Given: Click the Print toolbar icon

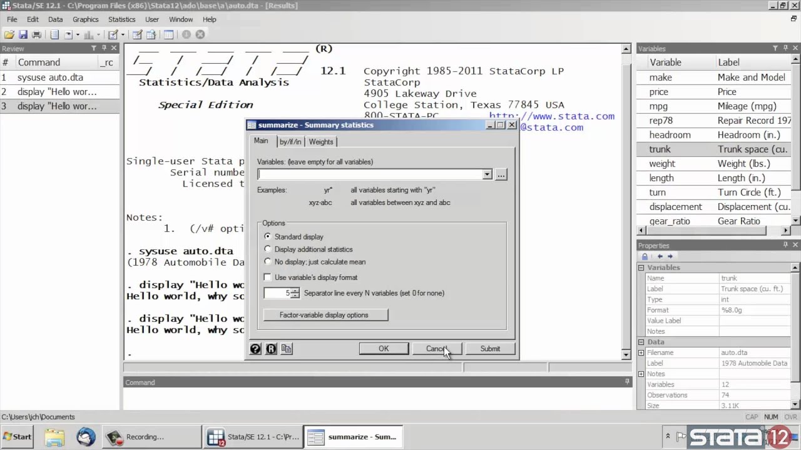Looking at the screenshot, I should (36, 34).
